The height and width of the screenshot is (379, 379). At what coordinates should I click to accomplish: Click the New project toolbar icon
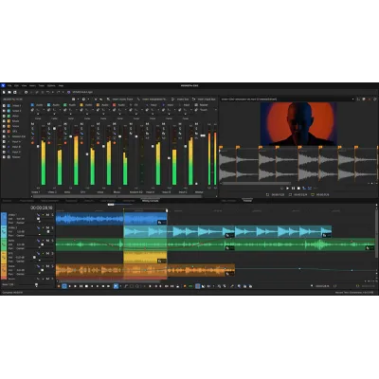click(x=4, y=92)
